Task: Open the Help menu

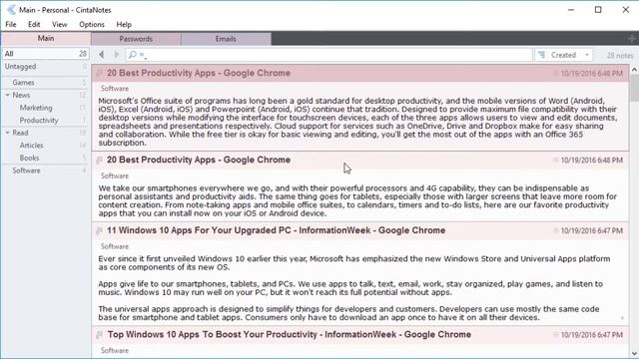Action: 124,24
